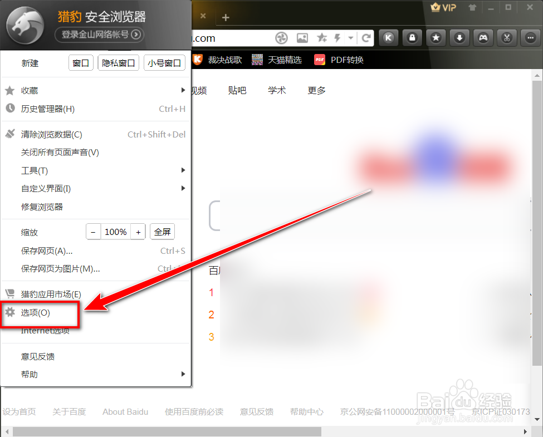Open a new 窗口 window
Image resolution: width=543 pixels, height=437 pixels.
click(81, 63)
